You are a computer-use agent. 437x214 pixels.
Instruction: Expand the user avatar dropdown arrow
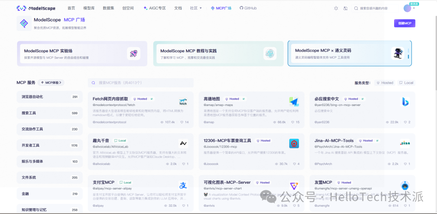point(414,8)
